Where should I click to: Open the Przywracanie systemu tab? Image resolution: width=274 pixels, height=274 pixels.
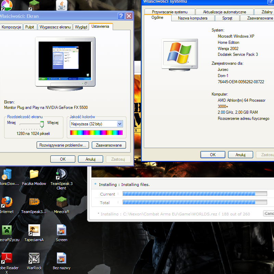170,12
